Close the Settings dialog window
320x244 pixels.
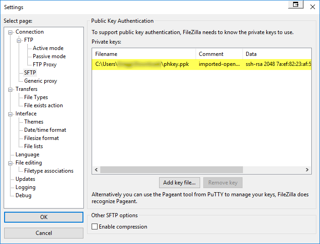(312, 7)
